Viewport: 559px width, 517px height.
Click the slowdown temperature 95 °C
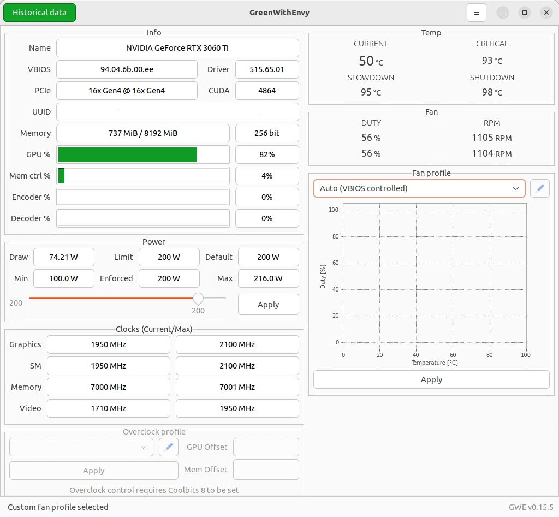click(371, 92)
